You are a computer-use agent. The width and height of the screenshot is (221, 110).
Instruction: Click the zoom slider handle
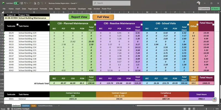206,109
